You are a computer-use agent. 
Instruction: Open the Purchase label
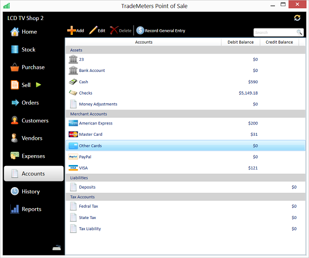(x=33, y=67)
